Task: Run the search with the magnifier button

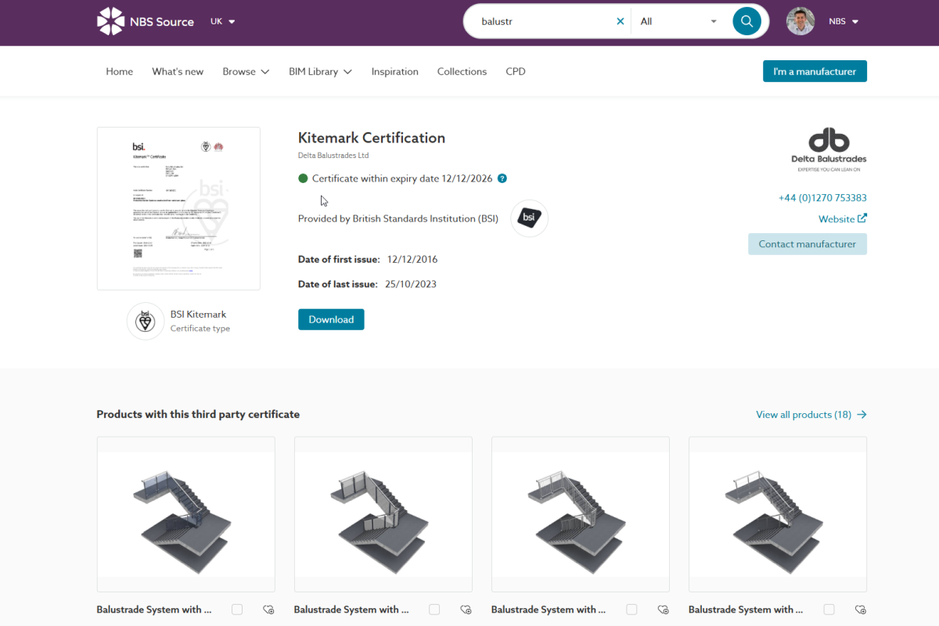Action: [x=747, y=21]
